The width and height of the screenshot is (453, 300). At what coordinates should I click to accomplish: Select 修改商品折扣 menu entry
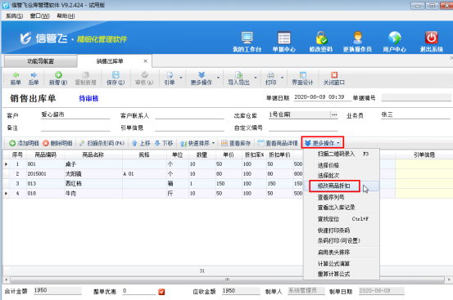pyautogui.click(x=334, y=186)
